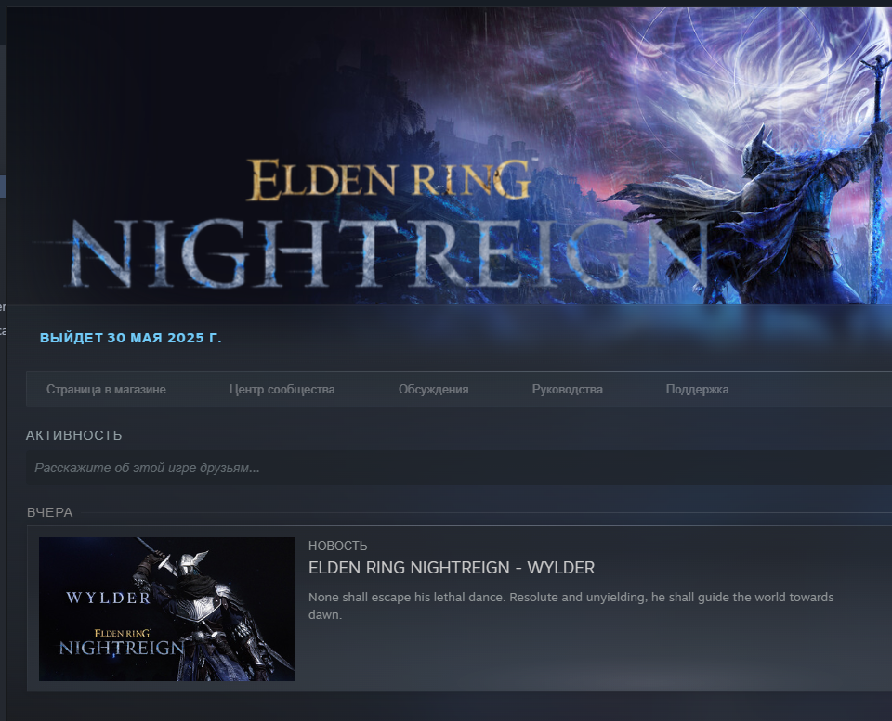The image size is (892, 721).
Task: Click the small NIGHTREIGN logo in thumbnail
Action: click(x=122, y=648)
